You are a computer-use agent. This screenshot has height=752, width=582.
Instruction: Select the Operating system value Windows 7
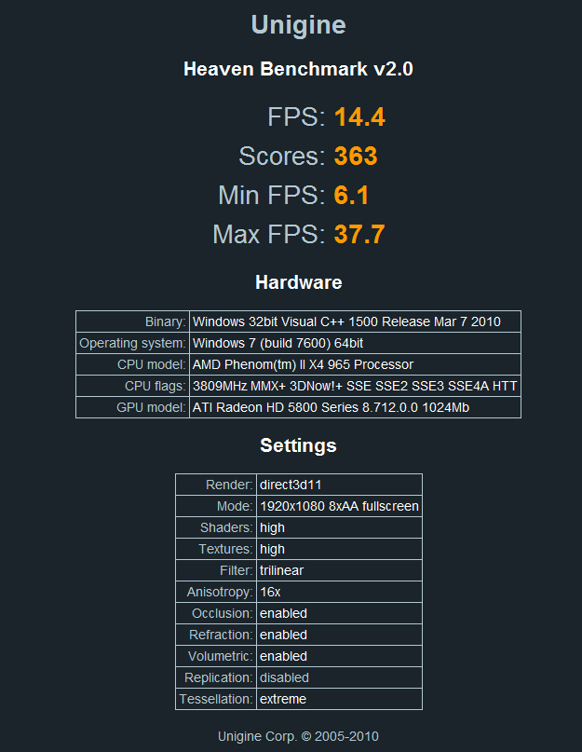[x=277, y=343]
